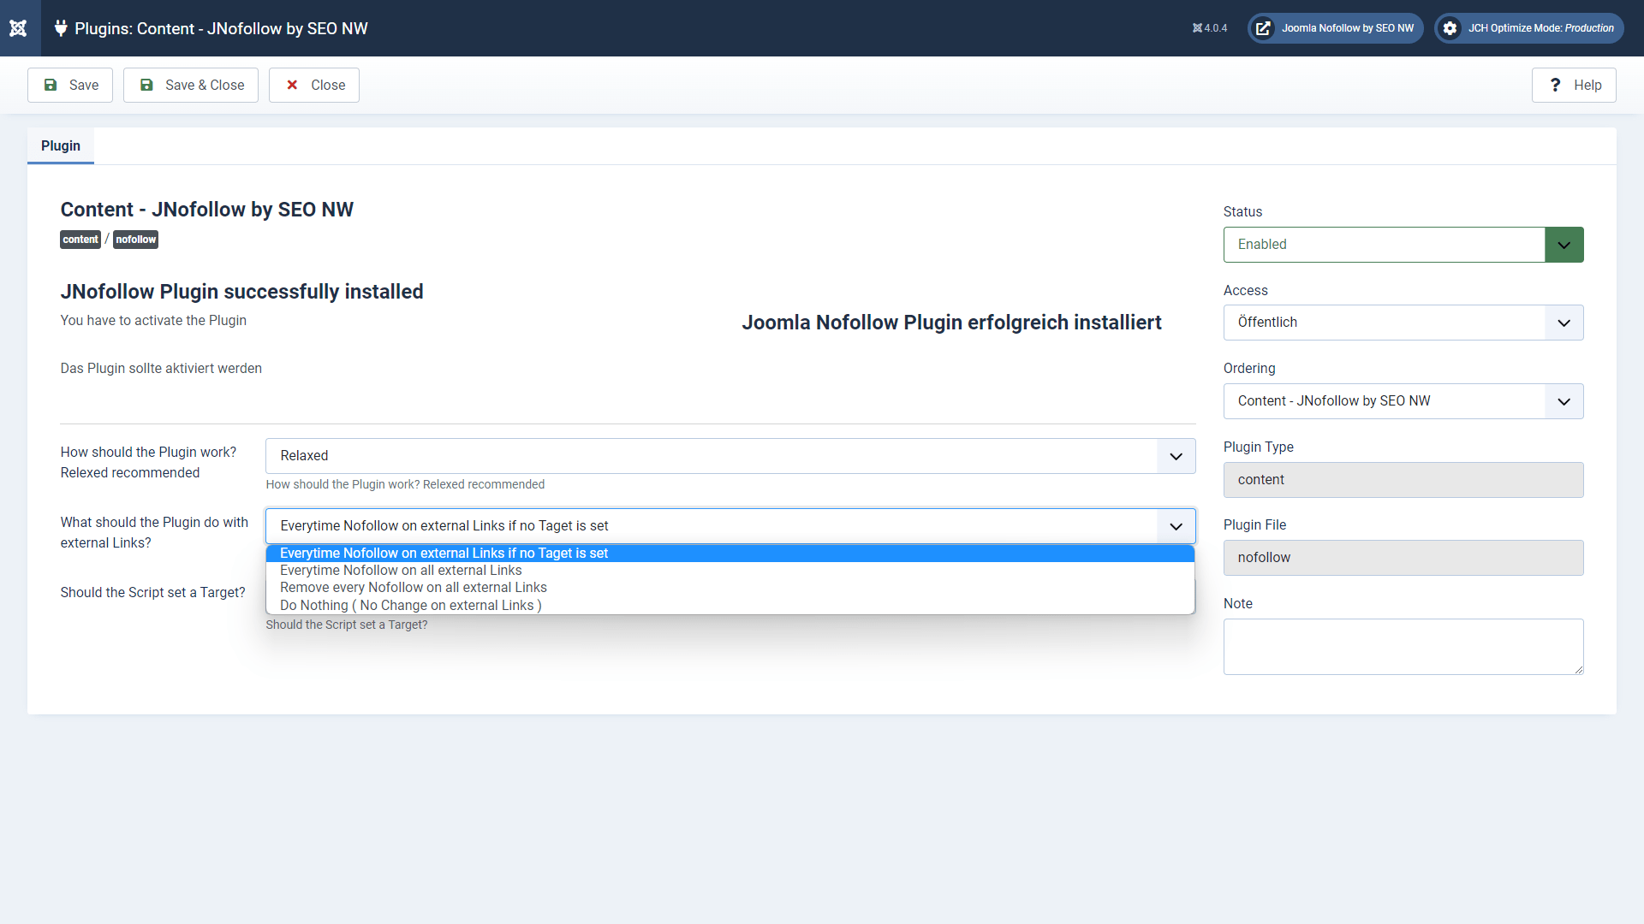1644x924 pixels.
Task: Click the You have to activate the Plugin text
Action: coord(153,320)
